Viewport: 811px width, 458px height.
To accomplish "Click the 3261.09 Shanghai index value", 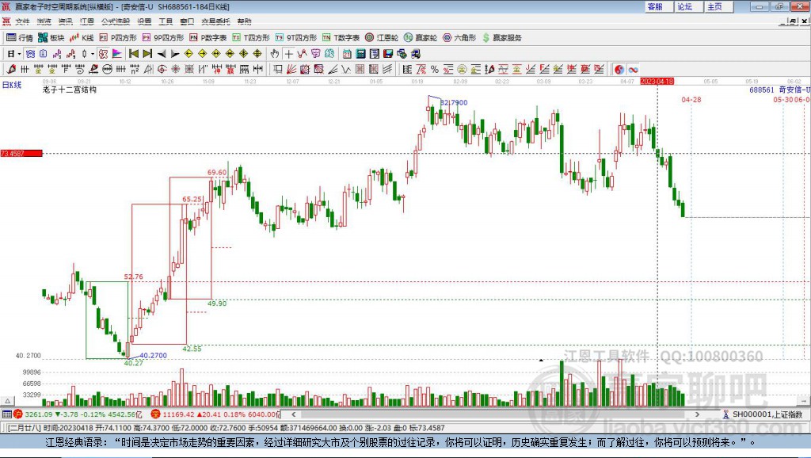I will pyautogui.click(x=39, y=414).
